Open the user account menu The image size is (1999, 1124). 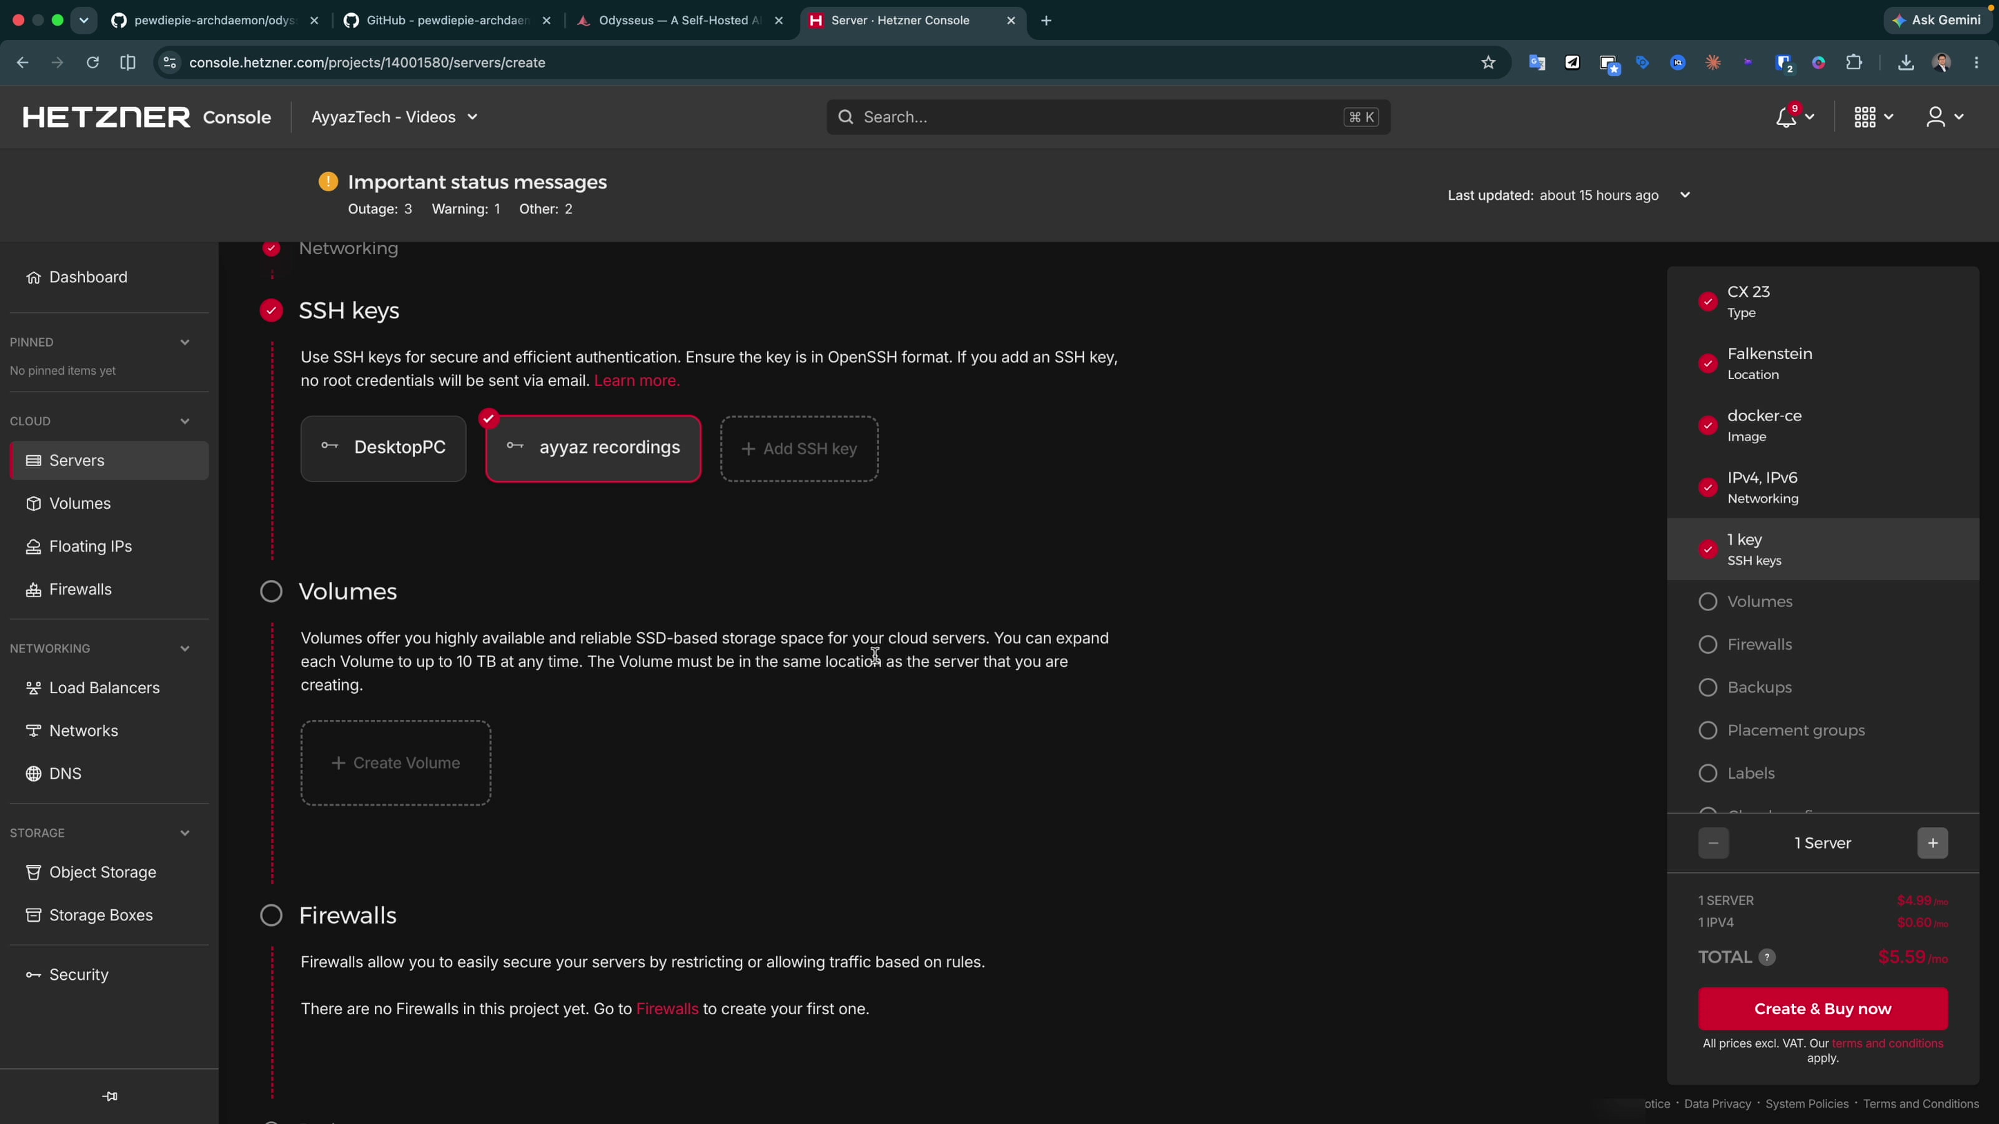coord(1935,117)
